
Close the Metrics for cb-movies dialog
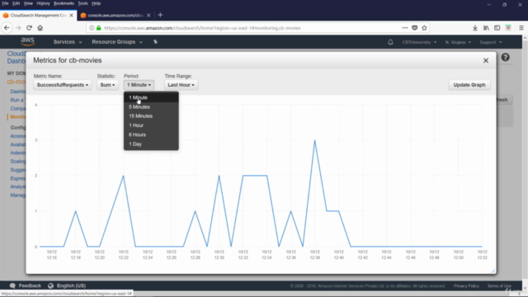coord(486,60)
